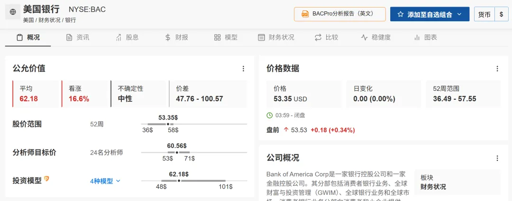Click the NYSE:BAC ticker text

[x=87, y=9]
